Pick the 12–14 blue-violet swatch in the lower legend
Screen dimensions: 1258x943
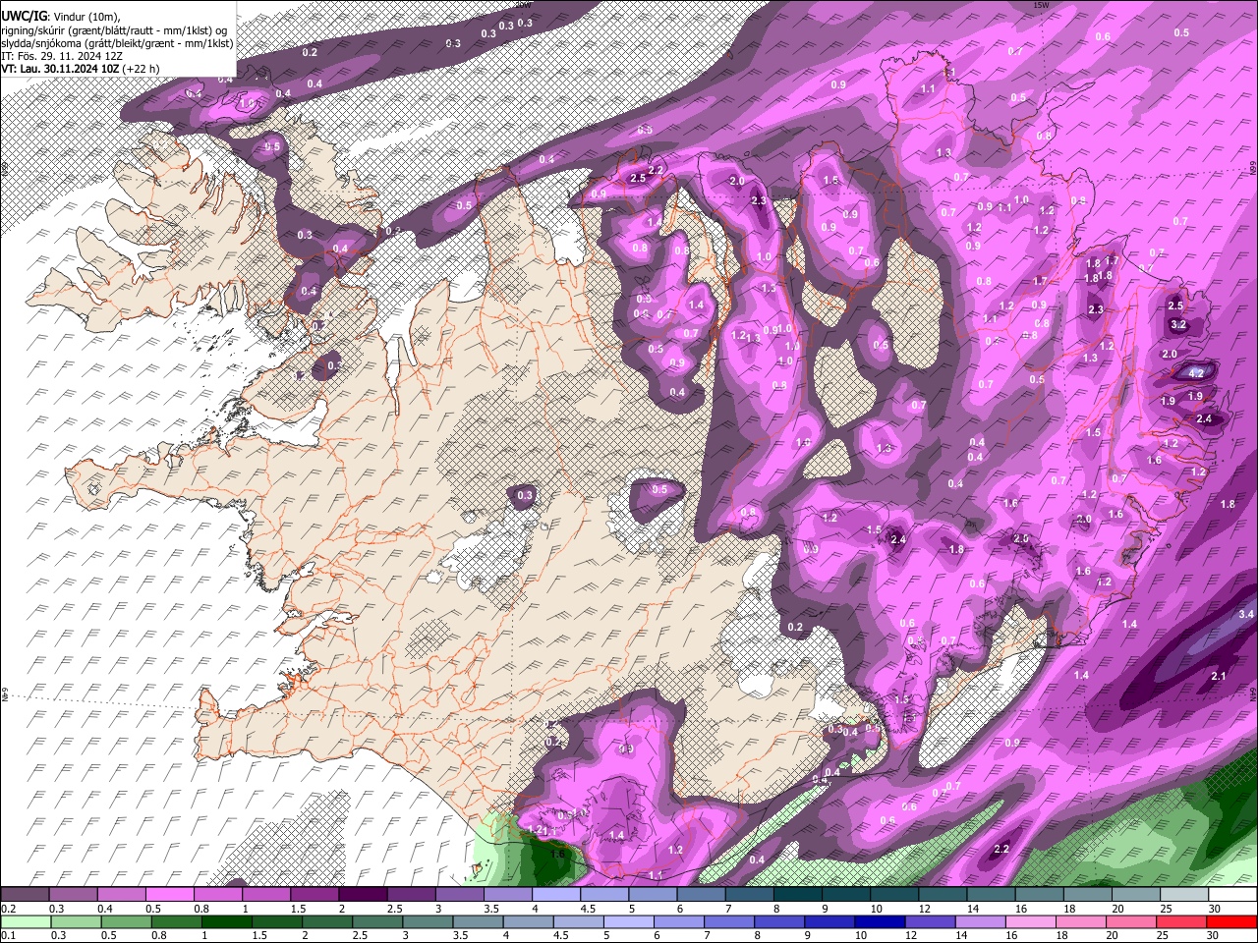930,921
